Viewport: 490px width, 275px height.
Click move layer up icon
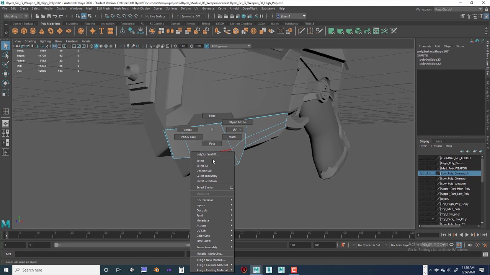(462, 151)
